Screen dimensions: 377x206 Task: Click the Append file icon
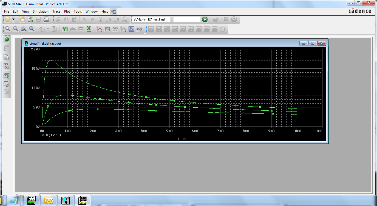coord(30,19)
